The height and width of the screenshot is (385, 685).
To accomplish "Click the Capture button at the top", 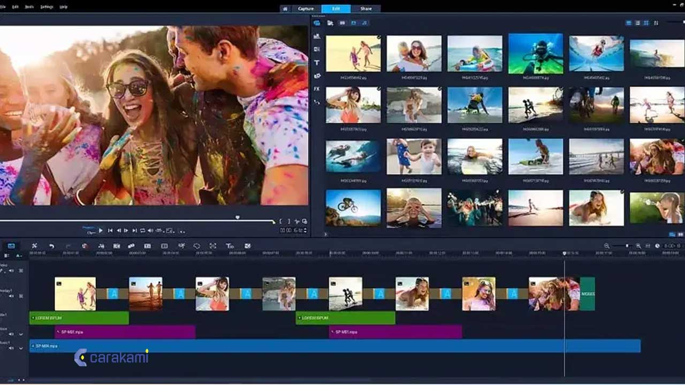I will click(306, 9).
